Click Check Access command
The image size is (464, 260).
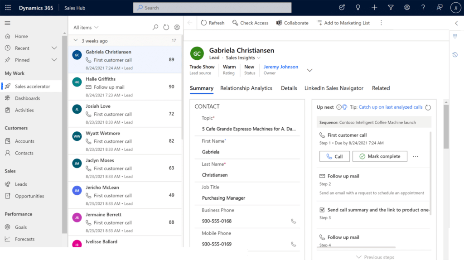(250, 23)
